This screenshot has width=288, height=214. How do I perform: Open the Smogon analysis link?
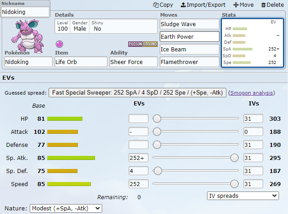252,93
